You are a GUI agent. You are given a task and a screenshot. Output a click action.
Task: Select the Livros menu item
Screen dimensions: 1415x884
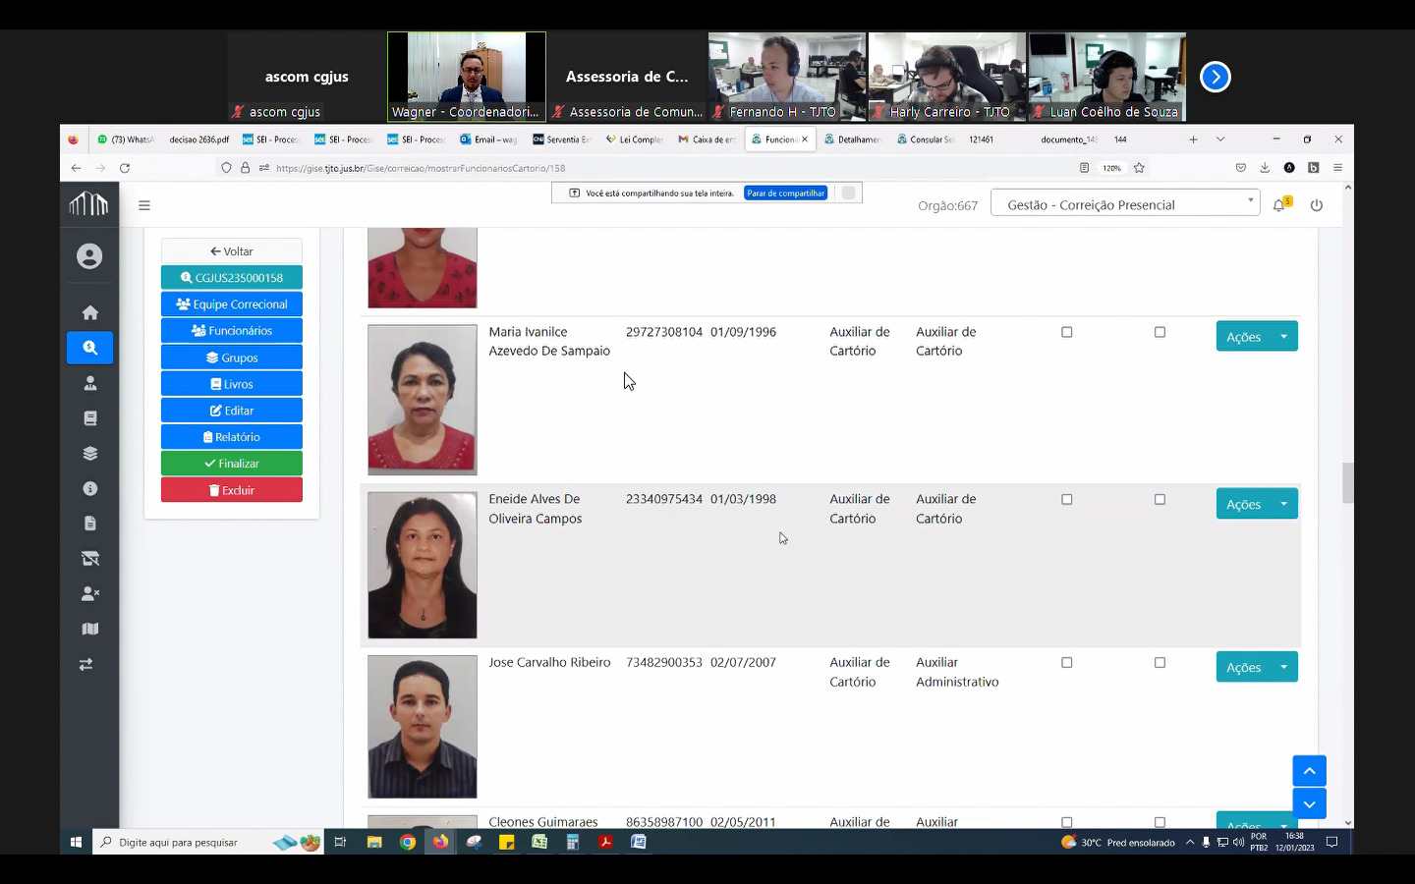point(232,384)
